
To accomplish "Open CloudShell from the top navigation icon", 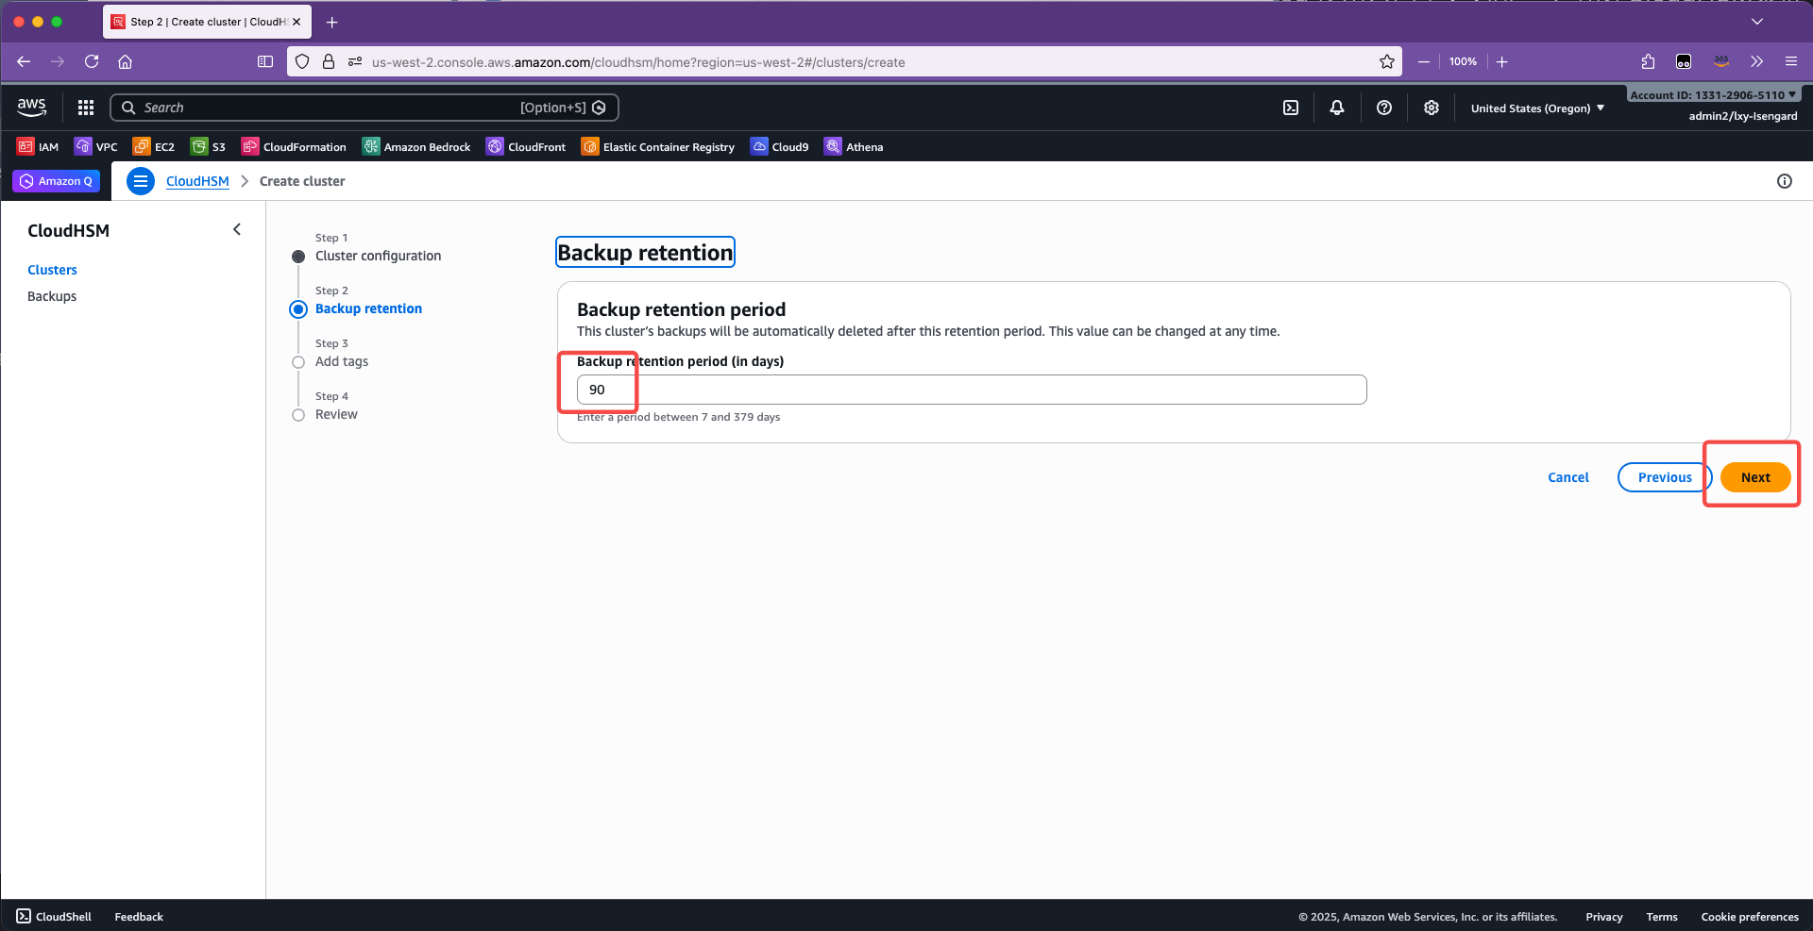I will point(1291,108).
